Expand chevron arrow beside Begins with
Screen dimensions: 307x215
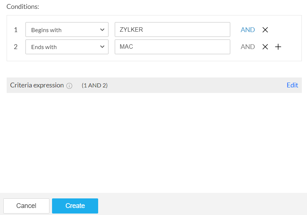[102, 30]
